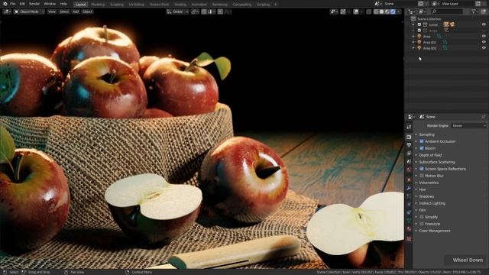489x275 pixels.
Task: Toggle the Ambient Occlusion checkbox
Action: (422, 141)
